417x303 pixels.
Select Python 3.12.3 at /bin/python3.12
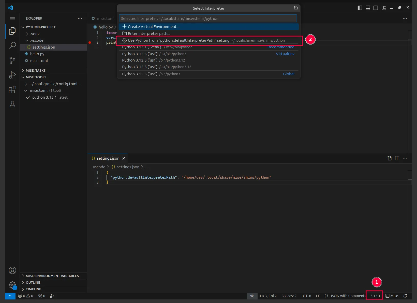click(x=208, y=60)
